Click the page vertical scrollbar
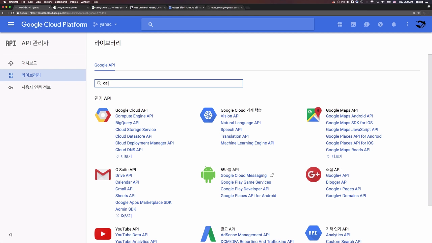Viewport: 432px width, 243px height. point(430,130)
